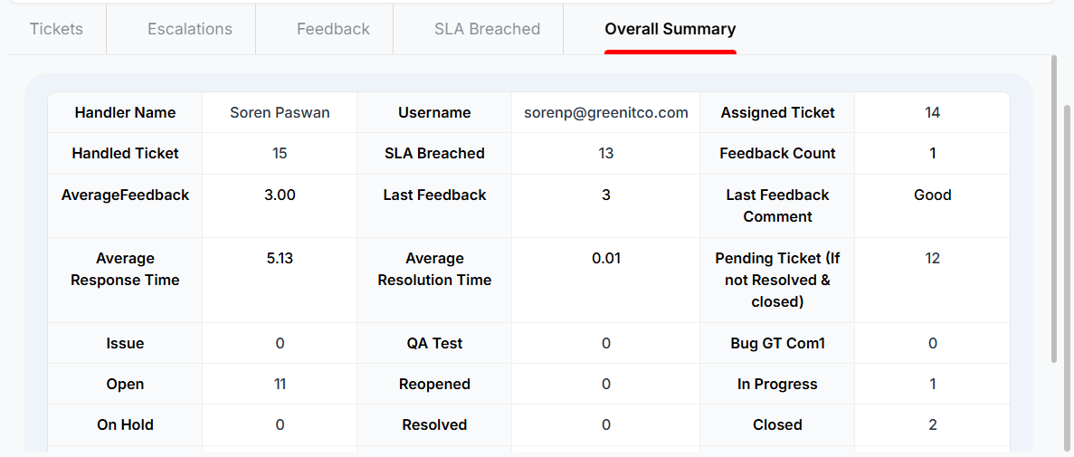Viewport: 1074px width, 457px height.
Task: Click the Last Feedback label
Action: [434, 195]
